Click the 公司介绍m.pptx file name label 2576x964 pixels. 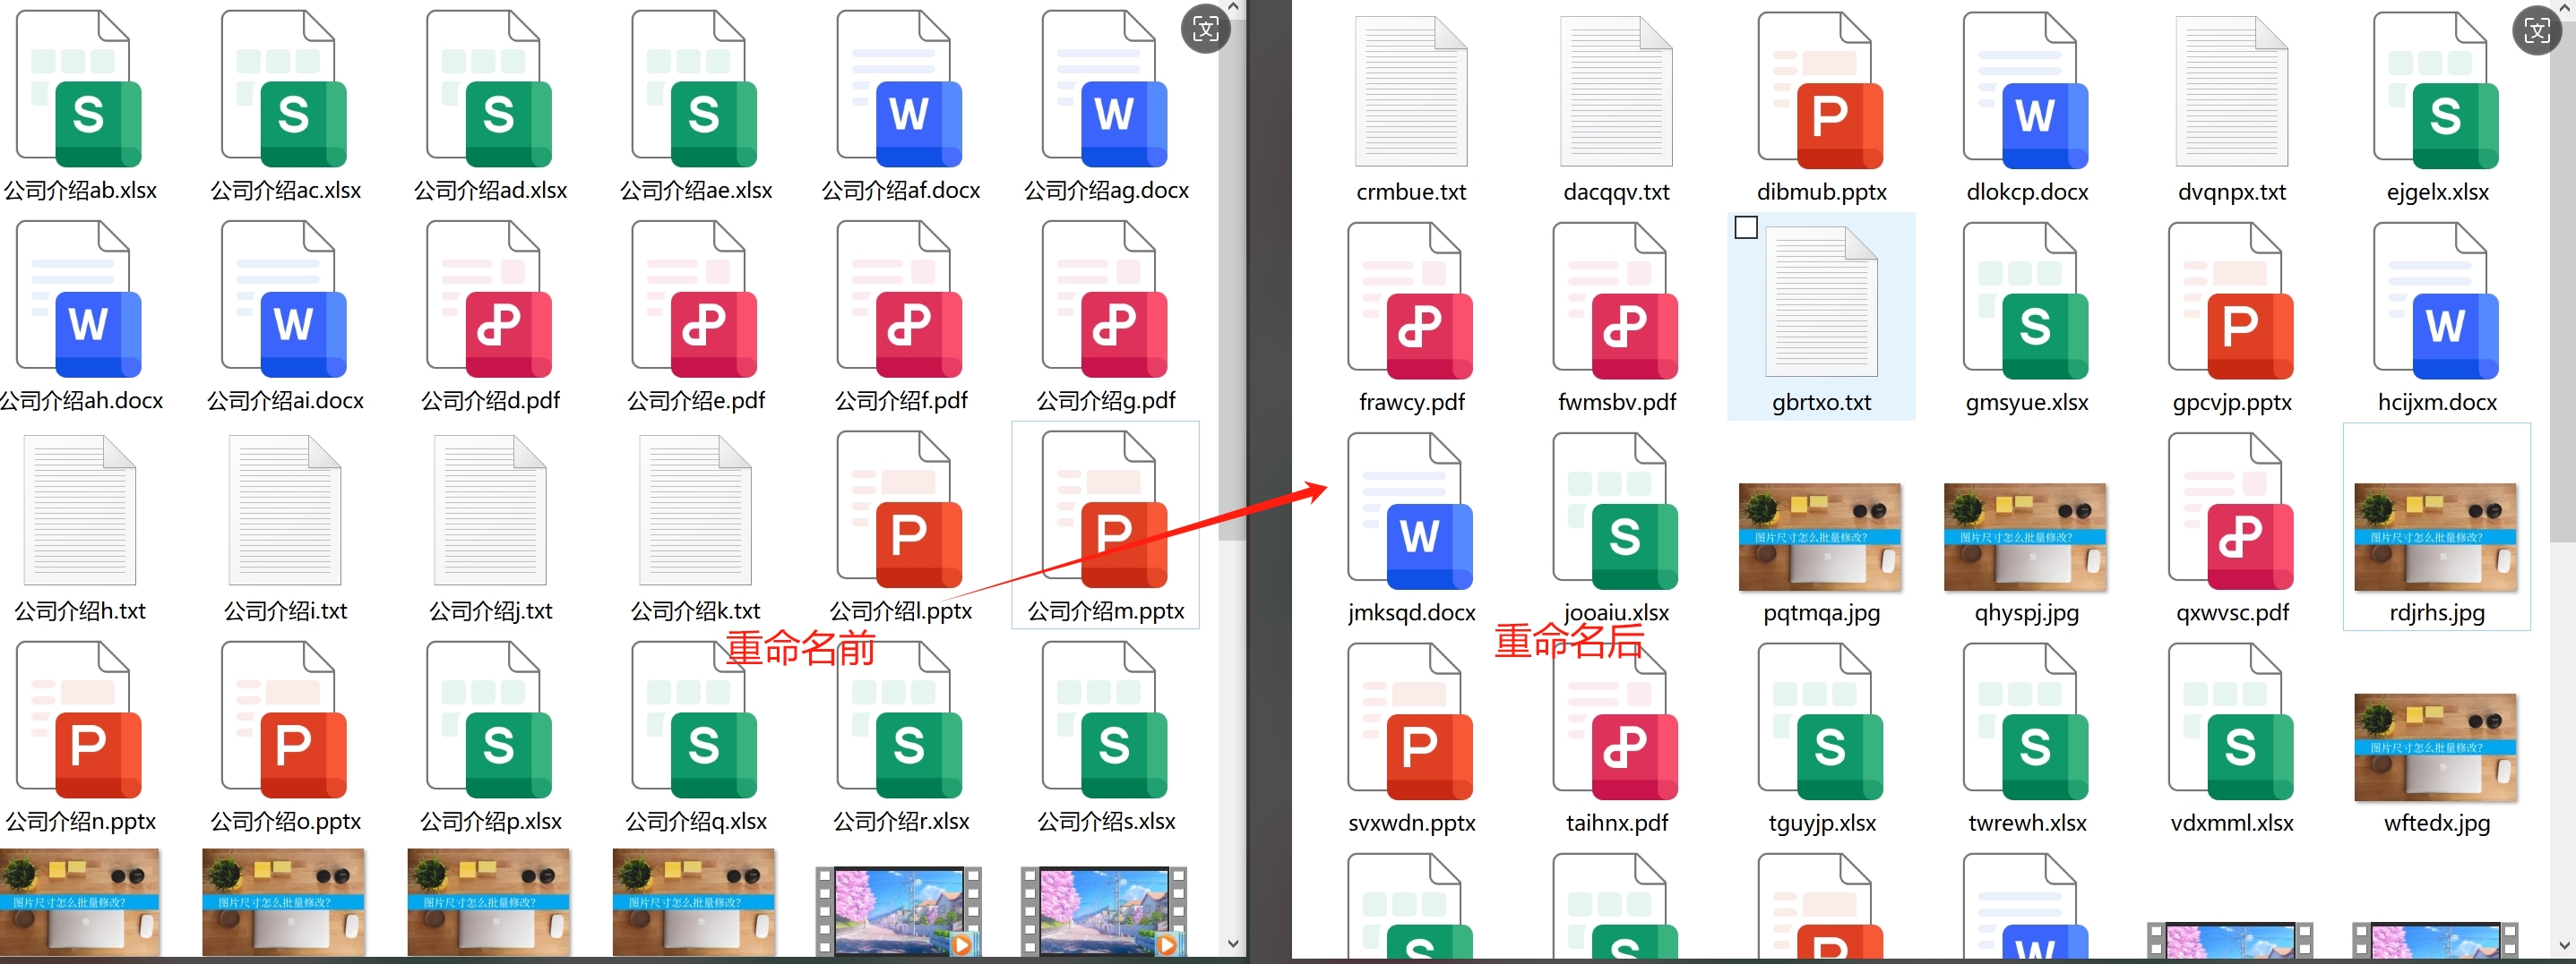point(1105,611)
